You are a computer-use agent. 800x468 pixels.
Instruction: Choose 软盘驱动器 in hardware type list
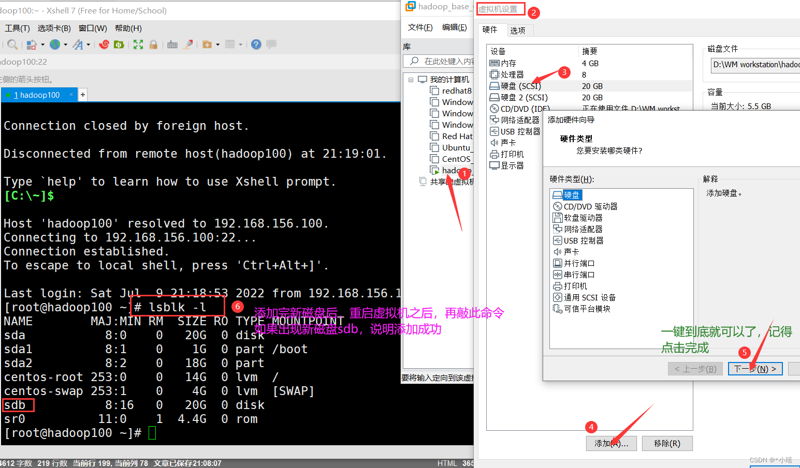tap(578, 218)
